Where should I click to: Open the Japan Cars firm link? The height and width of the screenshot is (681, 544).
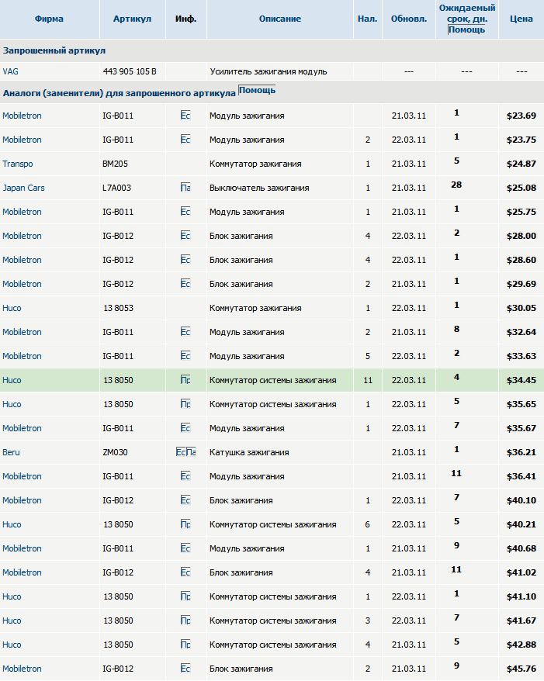click(23, 188)
